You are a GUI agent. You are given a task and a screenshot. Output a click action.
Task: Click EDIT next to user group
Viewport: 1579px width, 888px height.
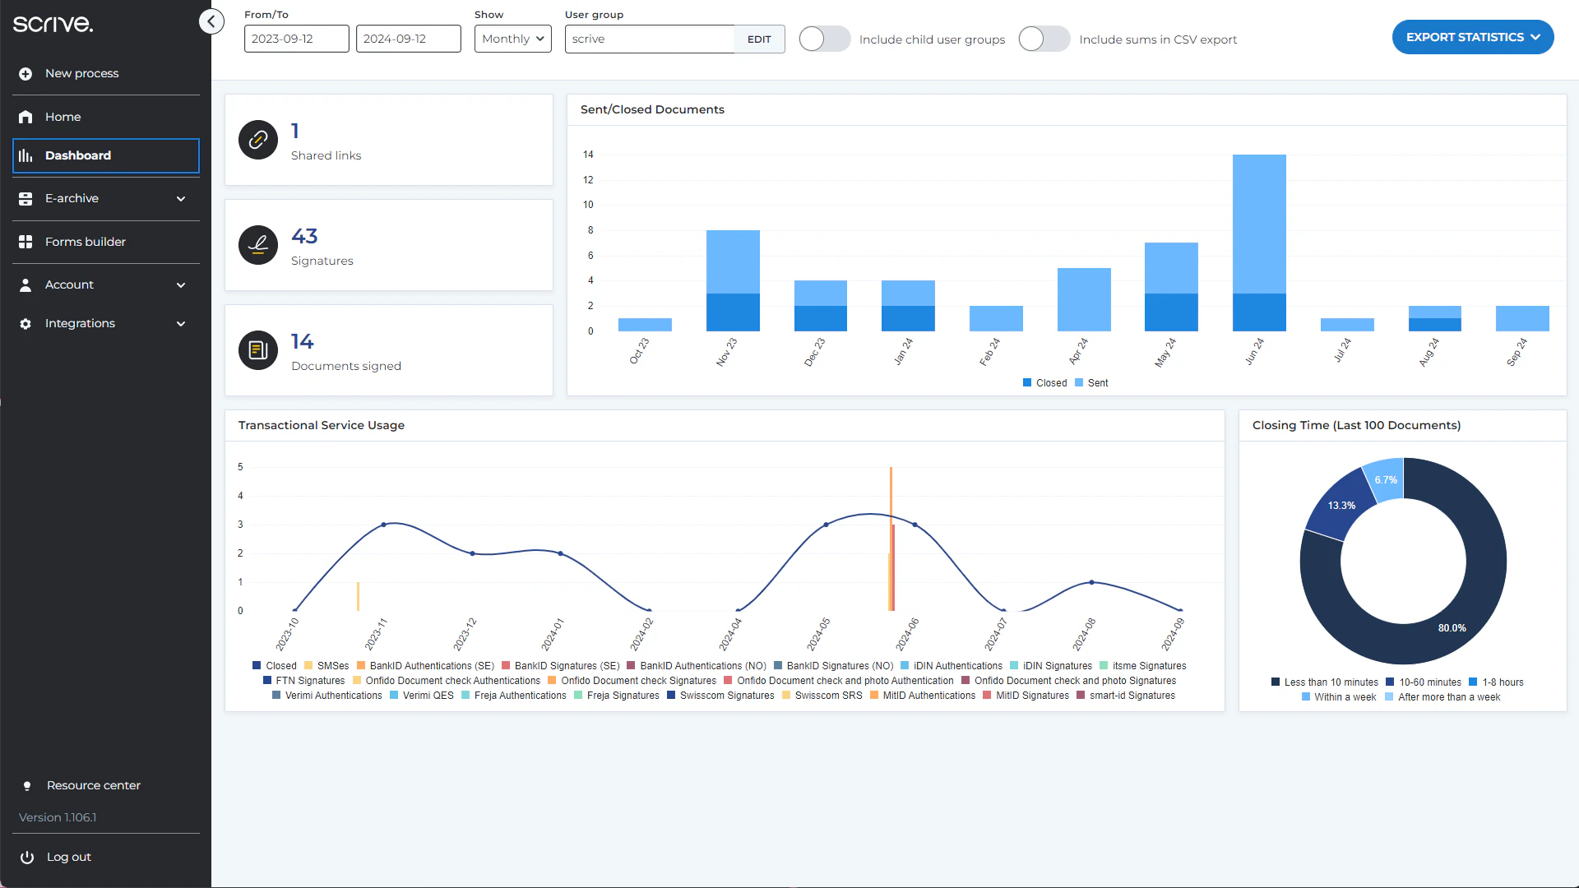[x=759, y=39]
